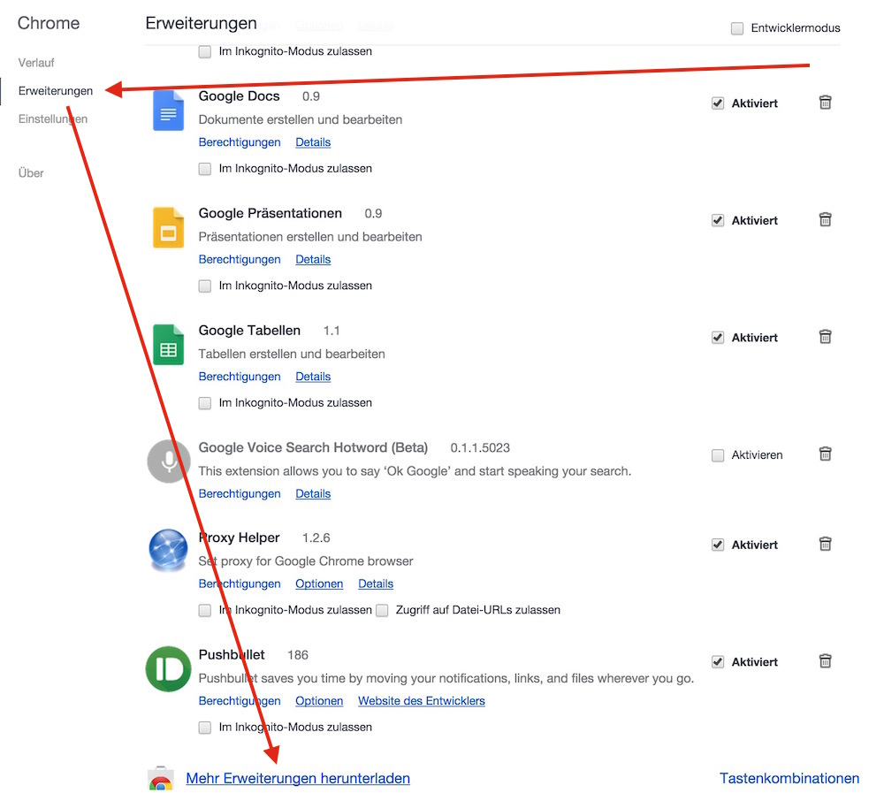
Task: Open Verlauf in the Chrome sidebar
Action: tap(36, 63)
